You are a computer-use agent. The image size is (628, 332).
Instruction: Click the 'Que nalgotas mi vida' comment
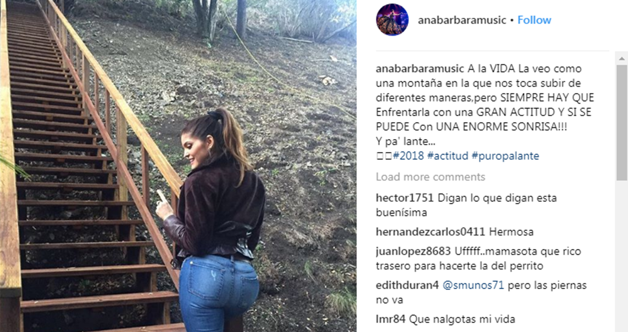coord(462,319)
